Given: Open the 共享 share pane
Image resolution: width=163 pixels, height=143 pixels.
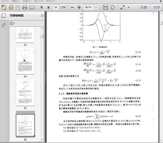Looking at the screenshot, I should pyautogui.click(x=156, y=7).
